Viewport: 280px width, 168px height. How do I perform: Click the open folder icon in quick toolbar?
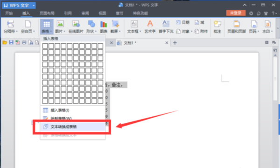[x=5, y=42]
